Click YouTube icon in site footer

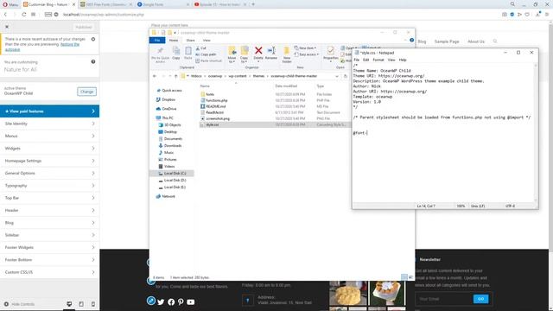coord(190,301)
